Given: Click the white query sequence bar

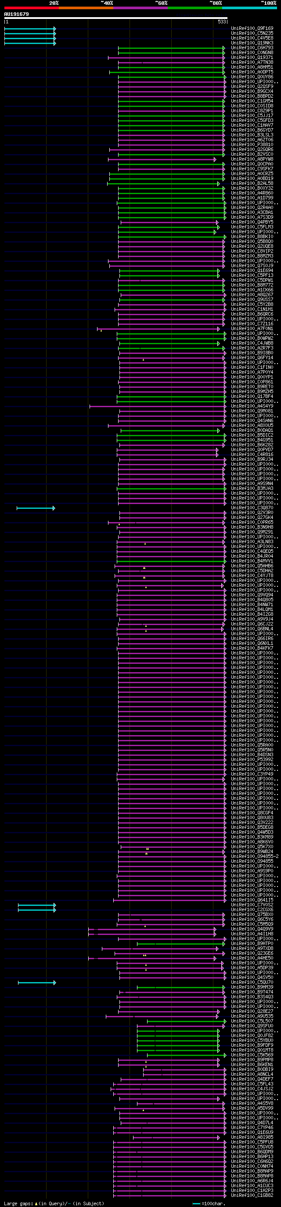Looking at the screenshot, I should 115,18.
